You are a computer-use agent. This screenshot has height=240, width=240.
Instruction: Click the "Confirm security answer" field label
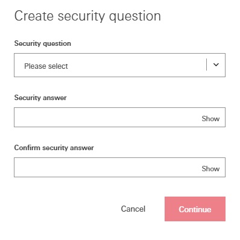54,148
